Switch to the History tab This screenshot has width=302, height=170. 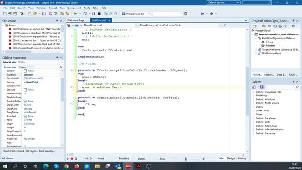click(242, 158)
